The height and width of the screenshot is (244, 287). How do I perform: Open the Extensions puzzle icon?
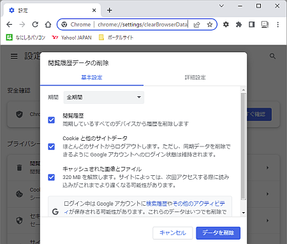coord(239,25)
